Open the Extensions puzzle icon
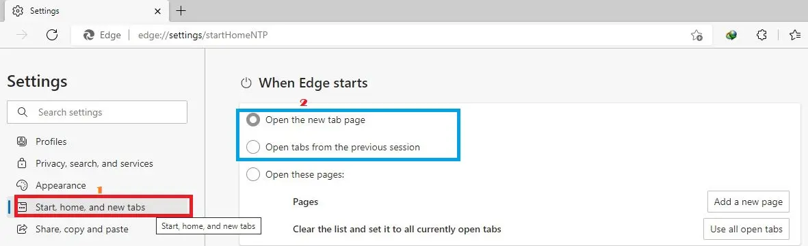Image resolution: width=808 pixels, height=246 pixels. (x=761, y=35)
